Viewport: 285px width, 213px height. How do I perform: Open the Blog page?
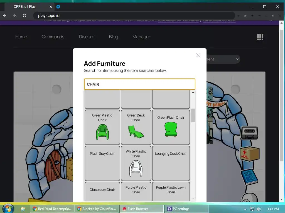[x=114, y=37]
